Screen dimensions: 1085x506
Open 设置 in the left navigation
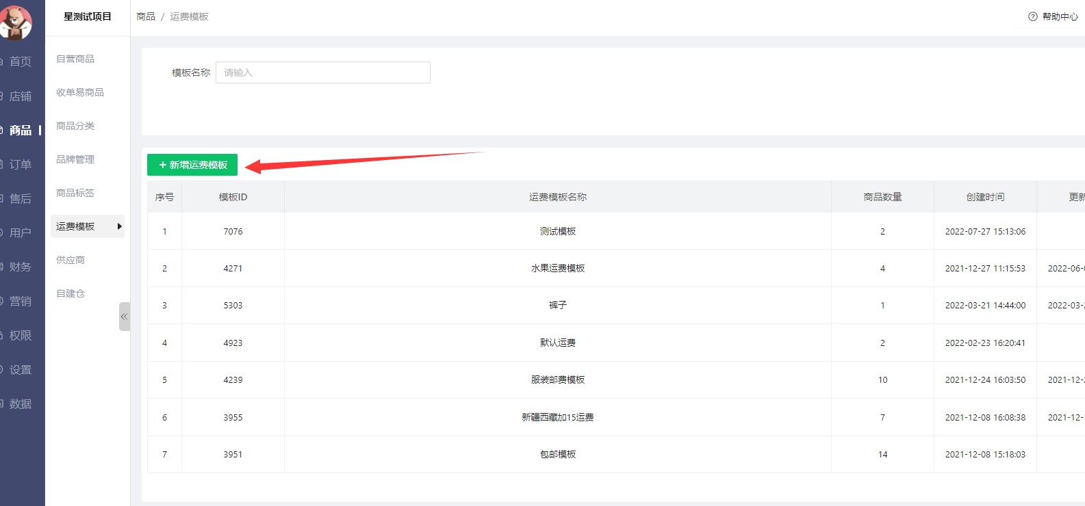(20, 369)
